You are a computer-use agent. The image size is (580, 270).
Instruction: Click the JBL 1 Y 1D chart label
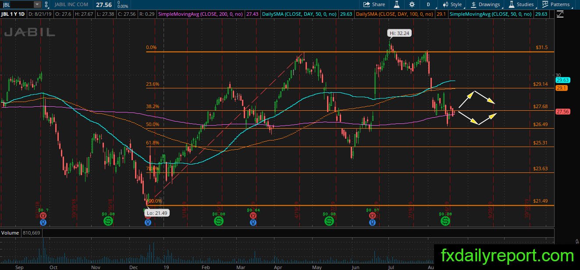(x=13, y=14)
